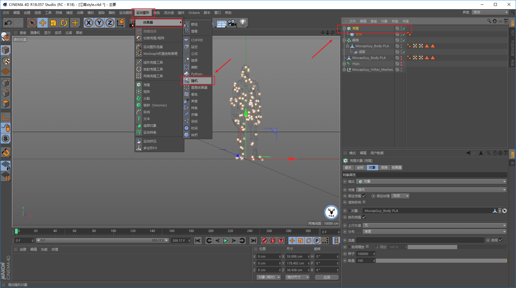Toggle the 启用 checkbox
Screen dimensions: 516x288
(x=501, y=240)
